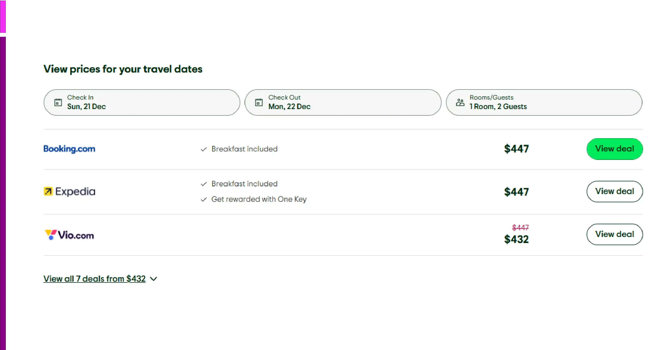Viewport: 664px width, 350px height.
Task: View the Expedia deal
Action: click(614, 191)
